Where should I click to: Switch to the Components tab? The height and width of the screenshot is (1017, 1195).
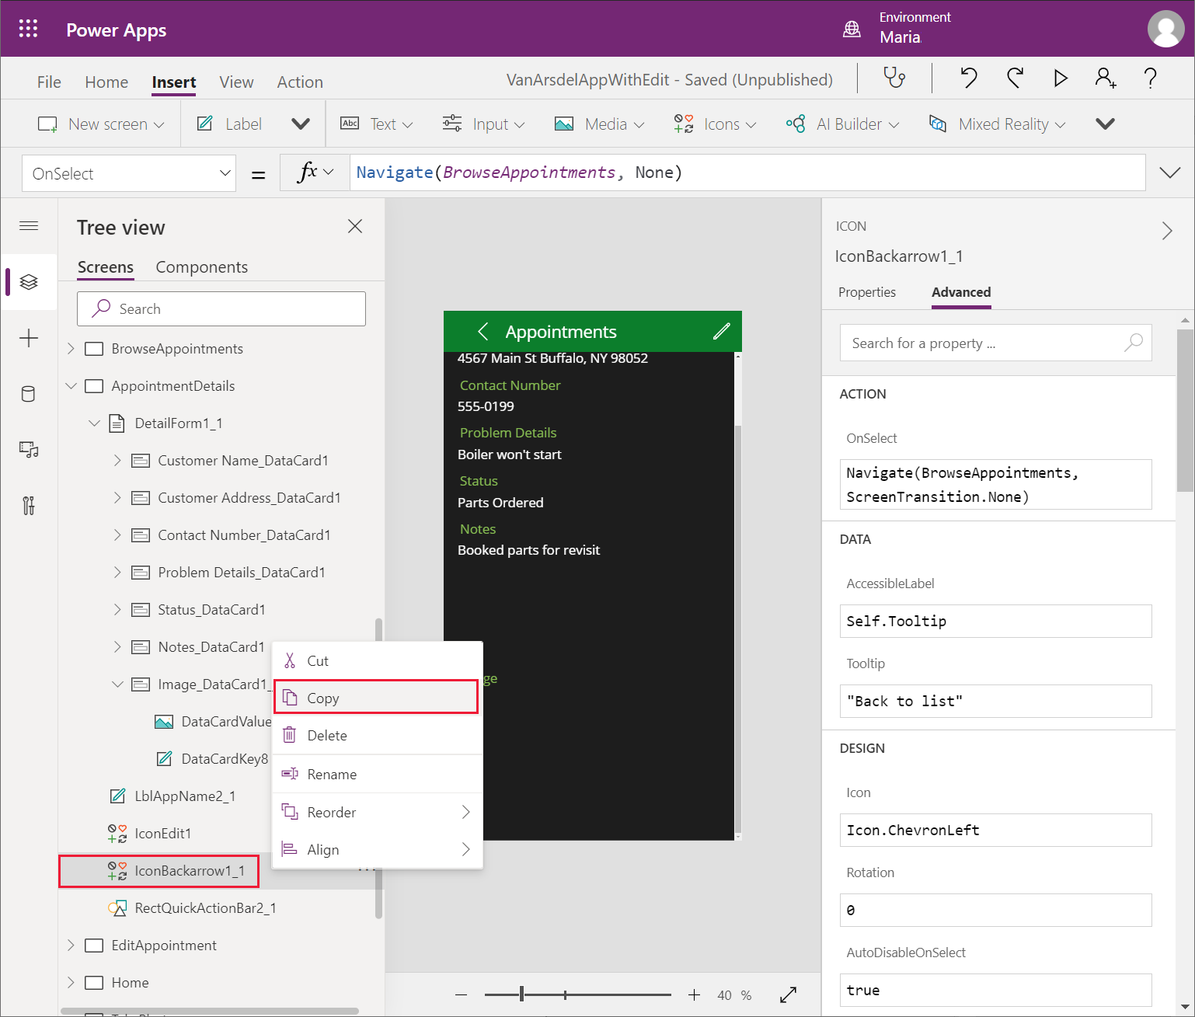point(201,267)
